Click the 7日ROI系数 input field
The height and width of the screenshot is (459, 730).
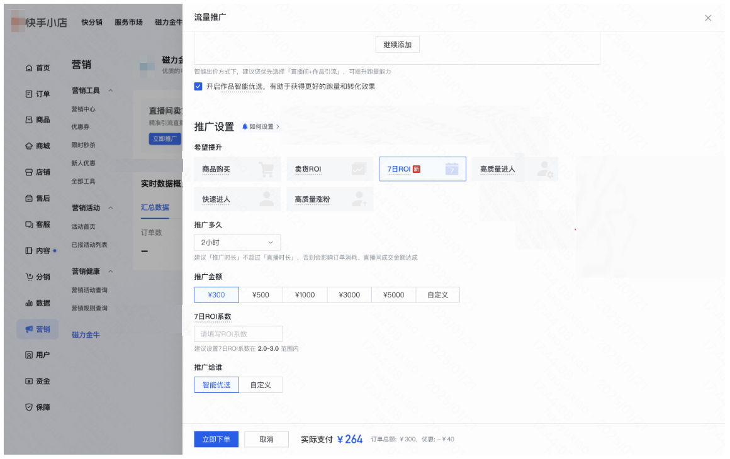238,333
